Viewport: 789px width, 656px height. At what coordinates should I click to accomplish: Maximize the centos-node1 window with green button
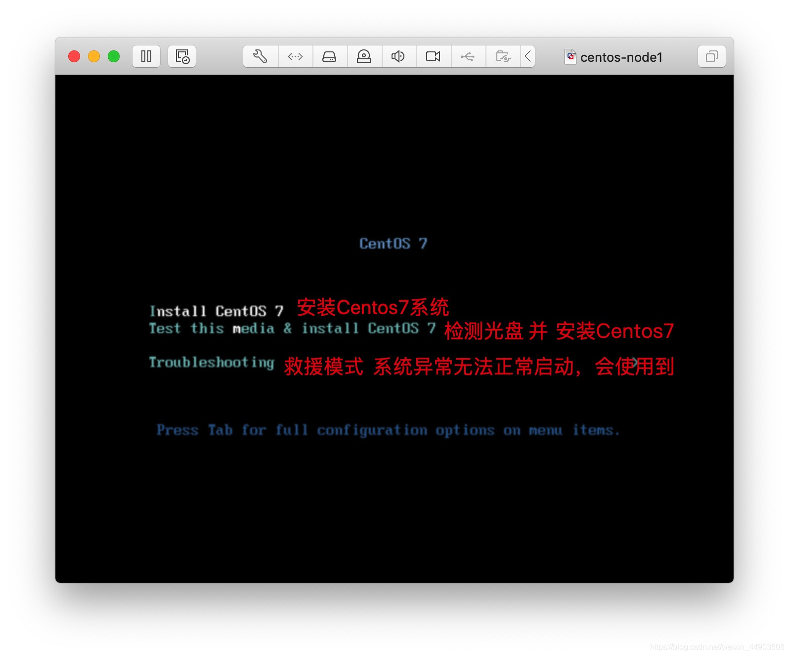click(114, 56)
